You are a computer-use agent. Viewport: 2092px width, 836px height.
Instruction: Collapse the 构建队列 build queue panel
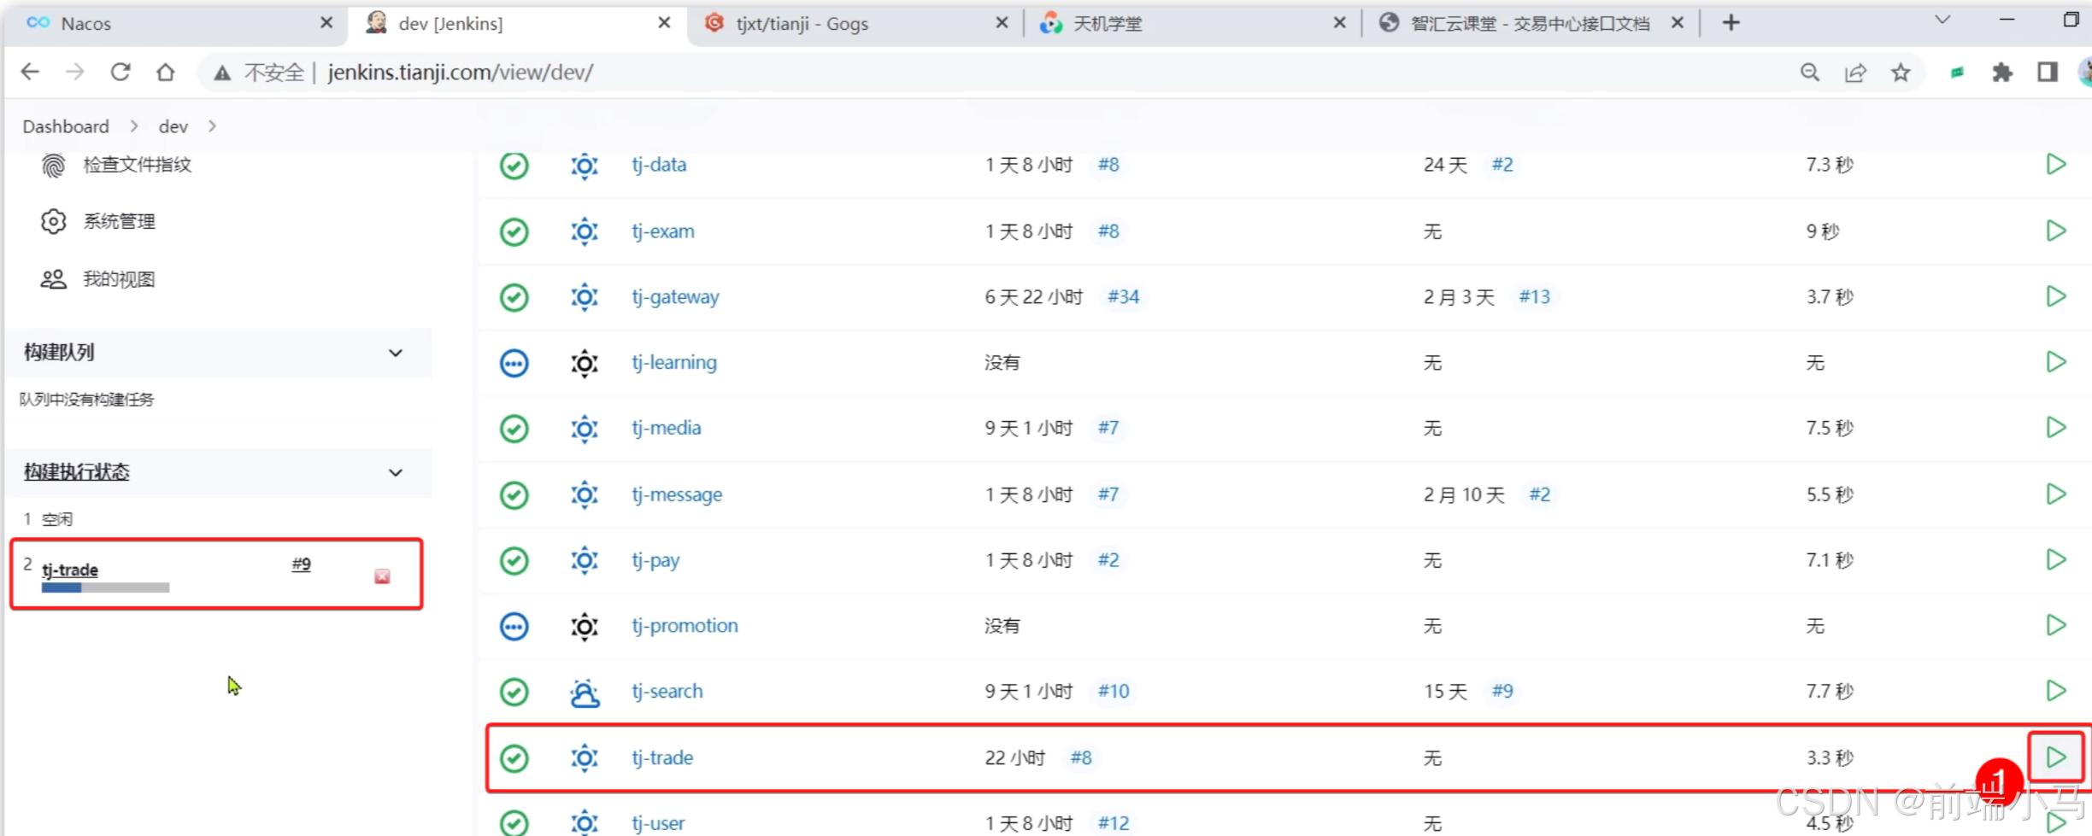396,353
